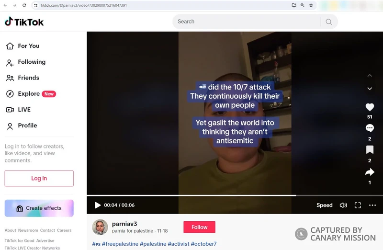The image size is (383, 250).
Task: Click install app icon in address bar
Action: (x=294, y=5)
